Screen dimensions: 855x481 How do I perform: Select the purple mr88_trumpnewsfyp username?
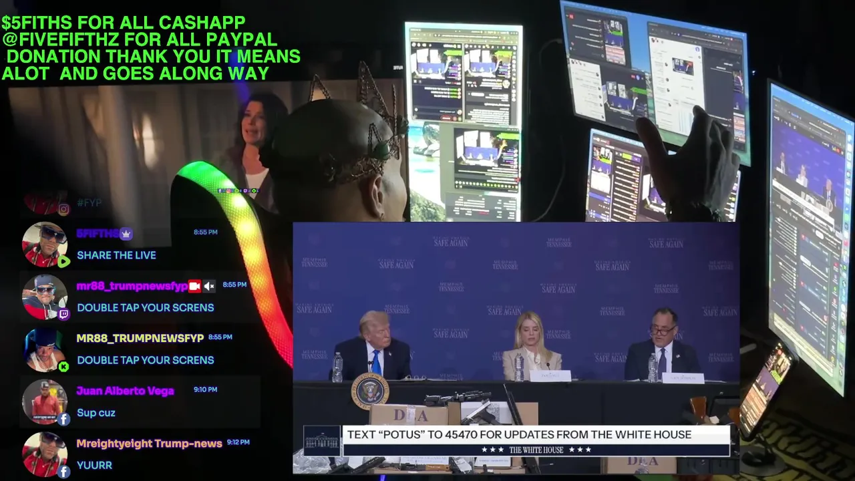132,286
